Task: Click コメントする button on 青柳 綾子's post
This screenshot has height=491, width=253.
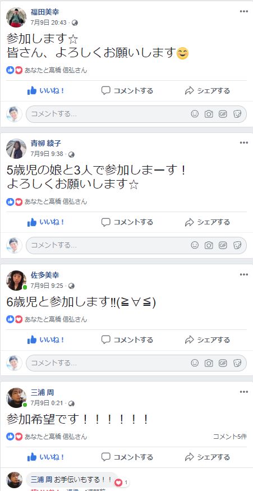Action: [127, 222]
